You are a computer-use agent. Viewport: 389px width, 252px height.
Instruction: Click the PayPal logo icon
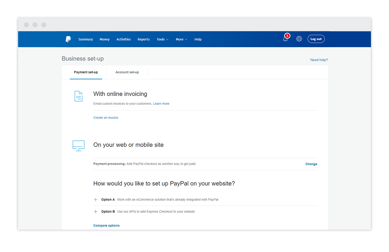[x=68, y=39]
